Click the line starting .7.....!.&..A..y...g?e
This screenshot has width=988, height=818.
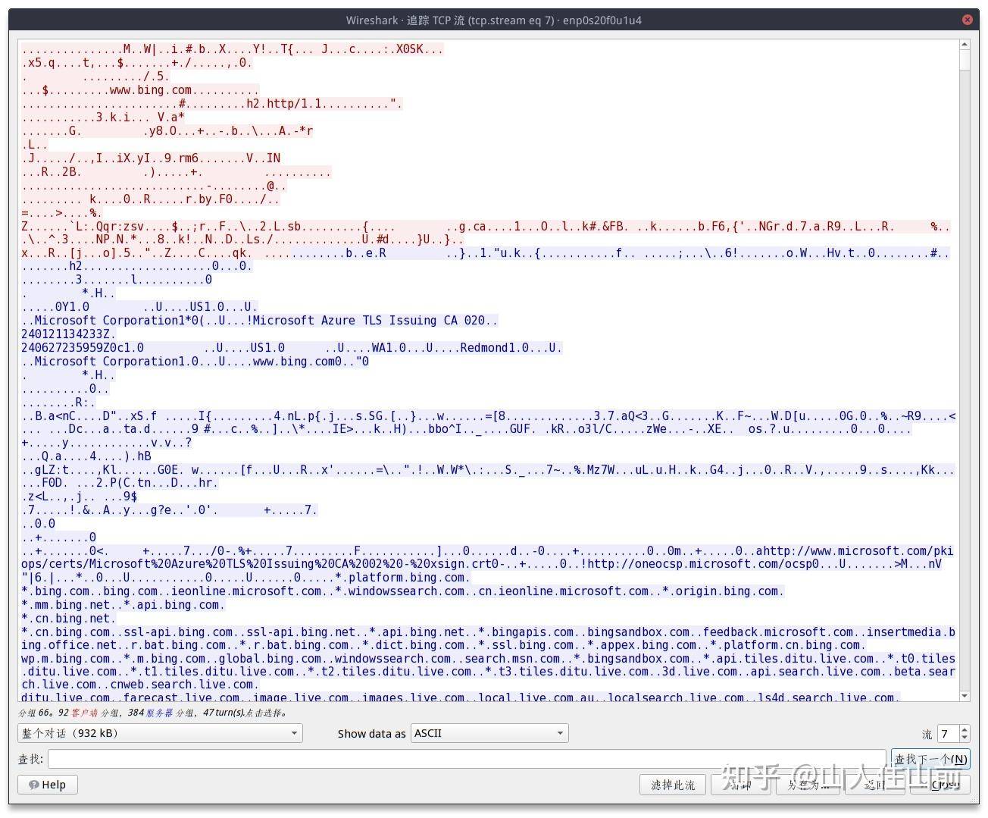(170, 510)
